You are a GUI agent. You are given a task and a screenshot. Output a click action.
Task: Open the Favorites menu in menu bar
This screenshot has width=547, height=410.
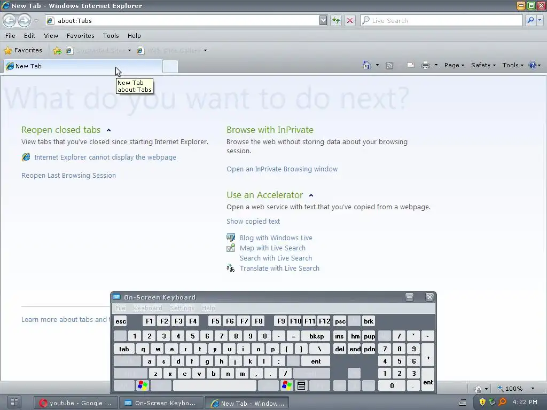80,36
